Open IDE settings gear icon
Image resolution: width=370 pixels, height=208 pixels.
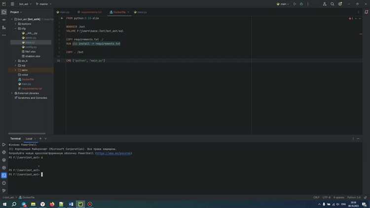click(340, 4)
